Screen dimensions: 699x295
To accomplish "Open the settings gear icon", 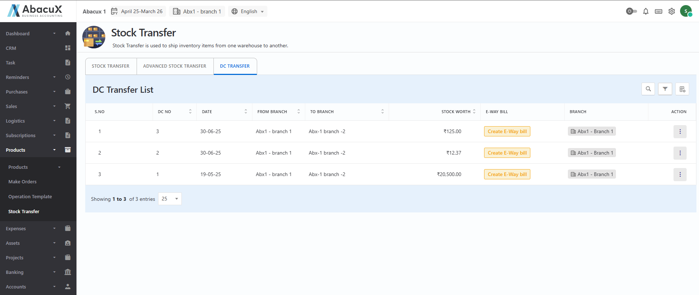I will tap(671, 12).
